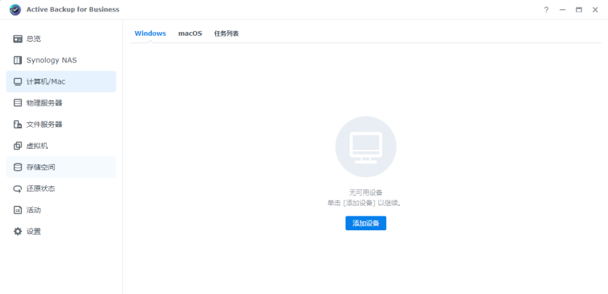Click the 设置 gear icon
Viewport: 608px width, 294px height.
17,232
